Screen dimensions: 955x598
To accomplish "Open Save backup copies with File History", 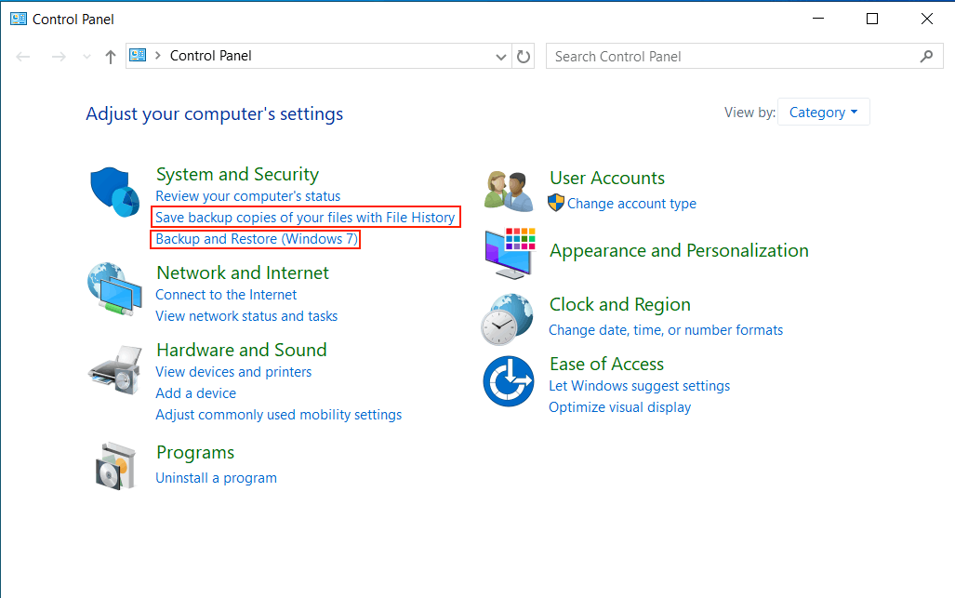I will pos(305,218).
